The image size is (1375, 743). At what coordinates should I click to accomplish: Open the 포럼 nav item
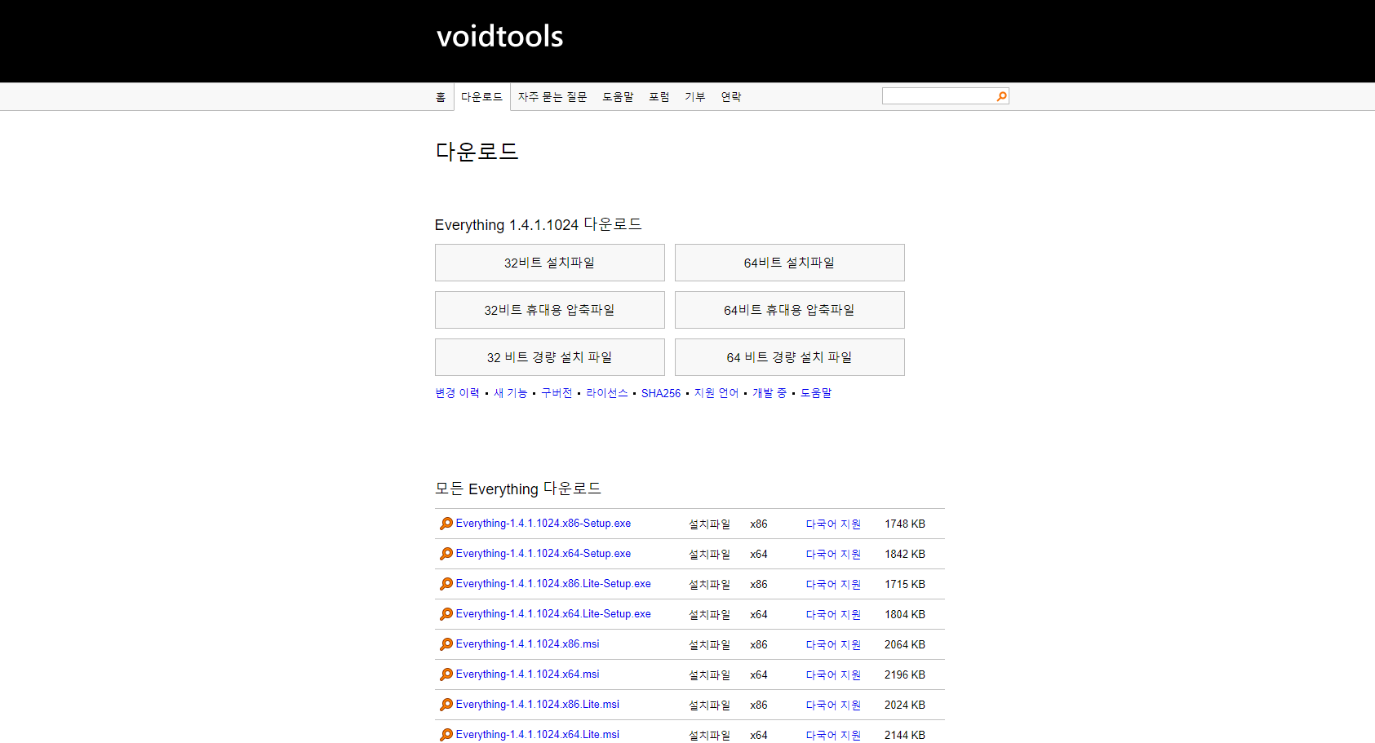659,97
